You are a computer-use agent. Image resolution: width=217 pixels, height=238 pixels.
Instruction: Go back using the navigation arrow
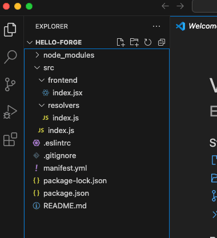point(165,6)
